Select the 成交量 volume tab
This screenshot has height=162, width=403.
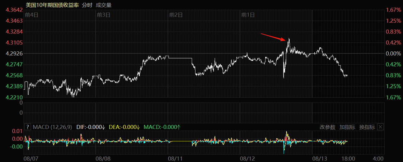click(104, 5)
